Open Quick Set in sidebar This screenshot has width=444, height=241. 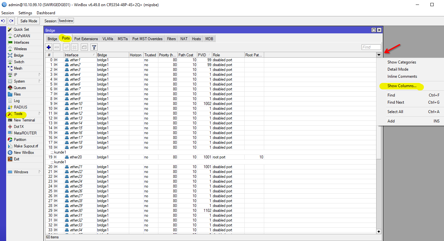pyautogui.click(x=21, y=29)
